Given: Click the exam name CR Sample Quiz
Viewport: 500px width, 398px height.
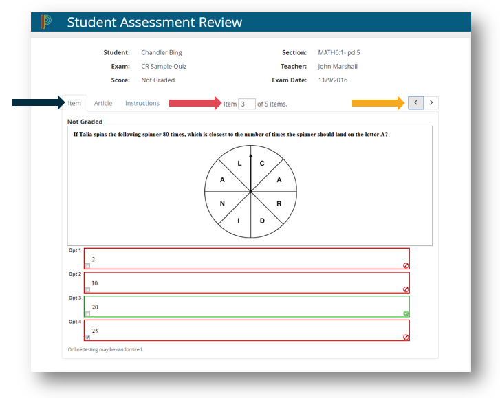Looking at the screenshot, I should (x=164, y=66).
